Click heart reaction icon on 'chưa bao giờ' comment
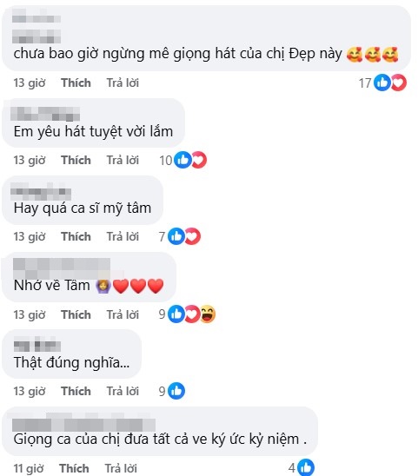Image resolution: width=418 pixels, height=476 pixels. tap(399, 83)
